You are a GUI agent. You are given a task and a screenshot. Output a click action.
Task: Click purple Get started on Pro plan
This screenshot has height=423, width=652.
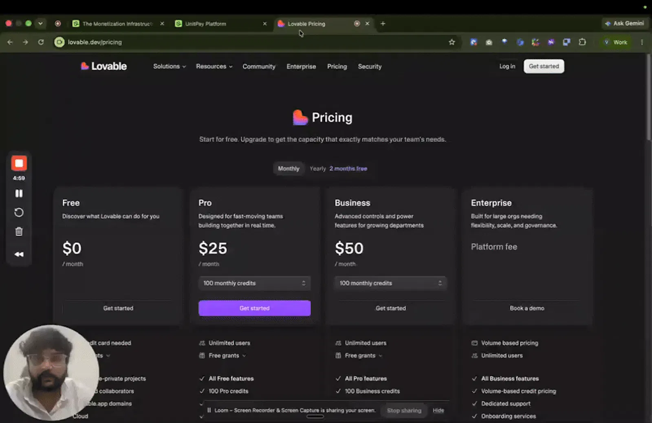[x=255, y=308]
